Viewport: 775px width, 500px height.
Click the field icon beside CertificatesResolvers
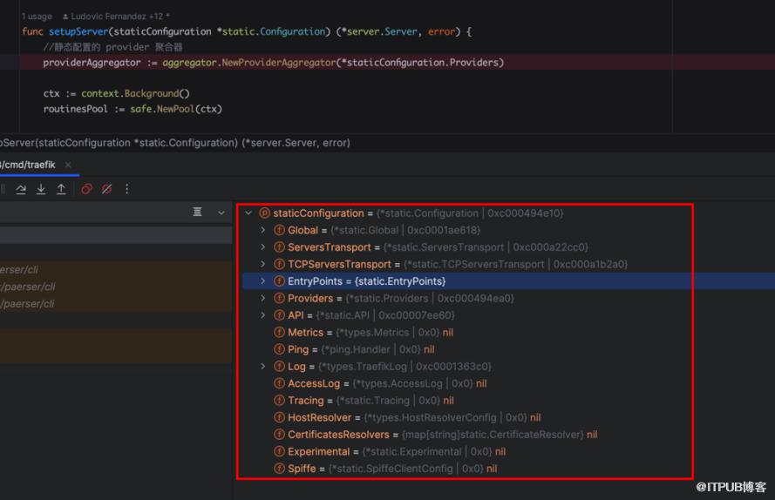[279, 435]
